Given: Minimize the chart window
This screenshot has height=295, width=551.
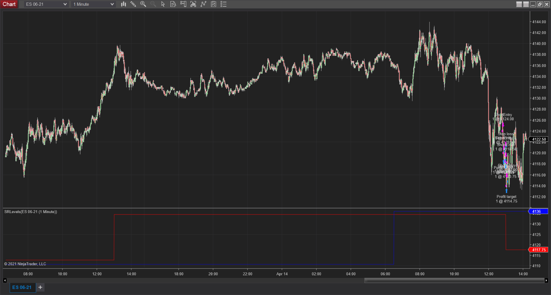Looking at the screenshot, I should coord(533,4).
